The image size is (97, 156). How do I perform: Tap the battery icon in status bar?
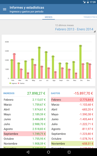tap(88, 2)
